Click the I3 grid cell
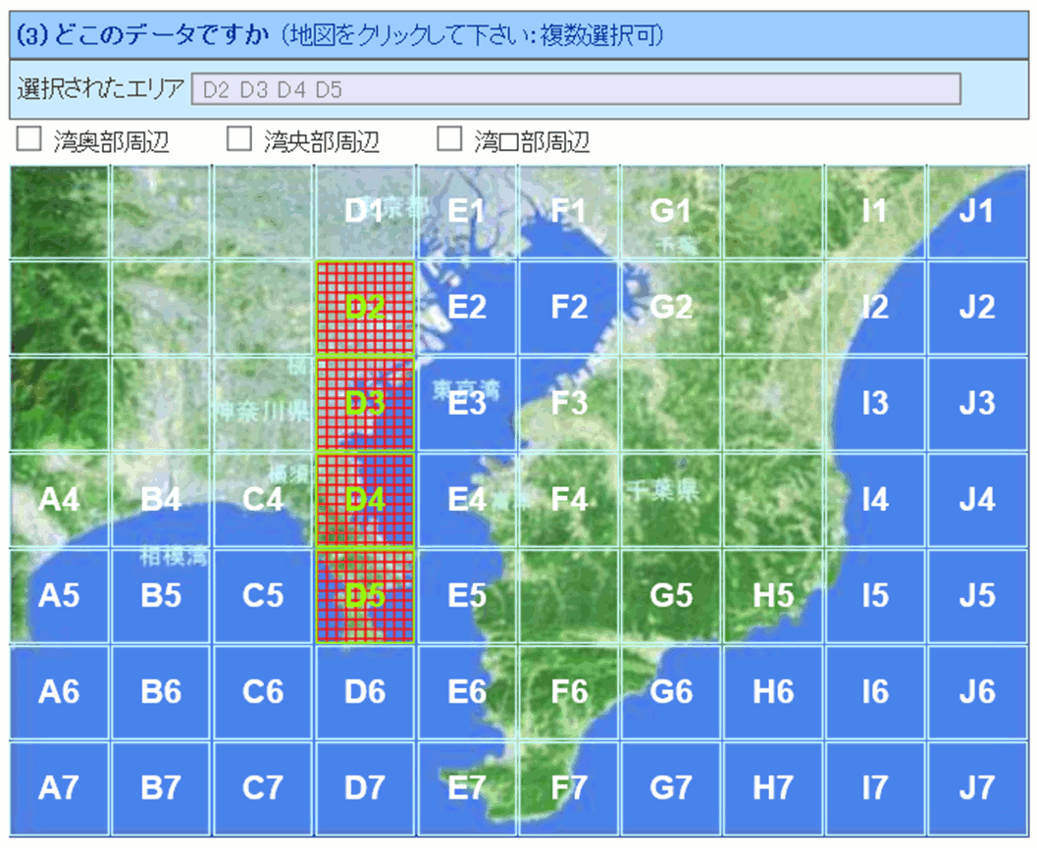Screen dimensions: 1037x848 [x=875, y=404]
